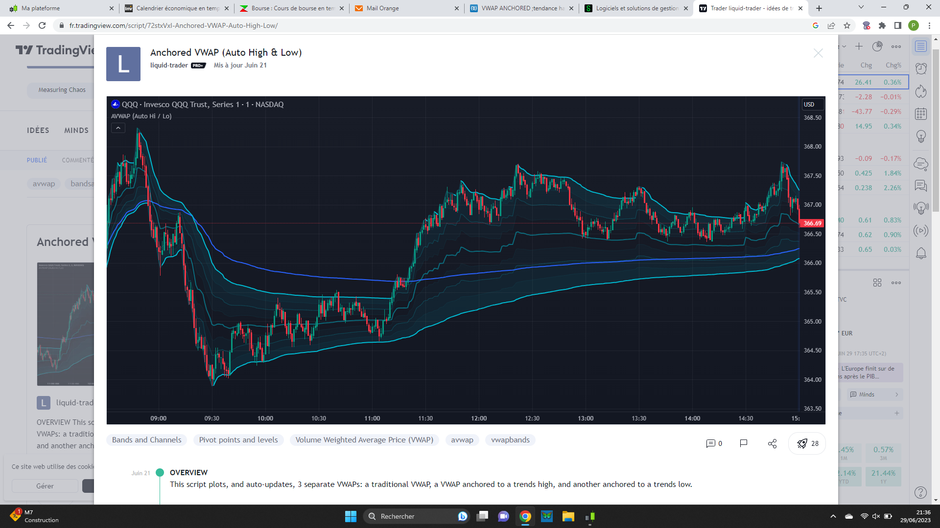Open the ideas lightbulb icon
Screen dimensions: 940x528
(x=921, y=136)
